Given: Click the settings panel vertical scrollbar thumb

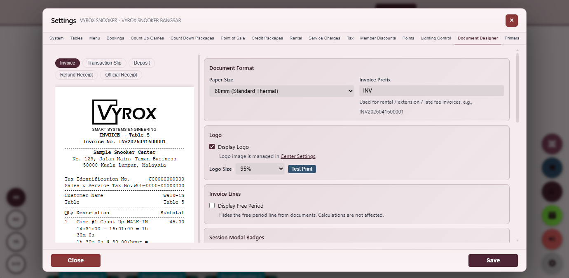Looking at the screenshot, I should pyautogui.click(x=517, y=88).
